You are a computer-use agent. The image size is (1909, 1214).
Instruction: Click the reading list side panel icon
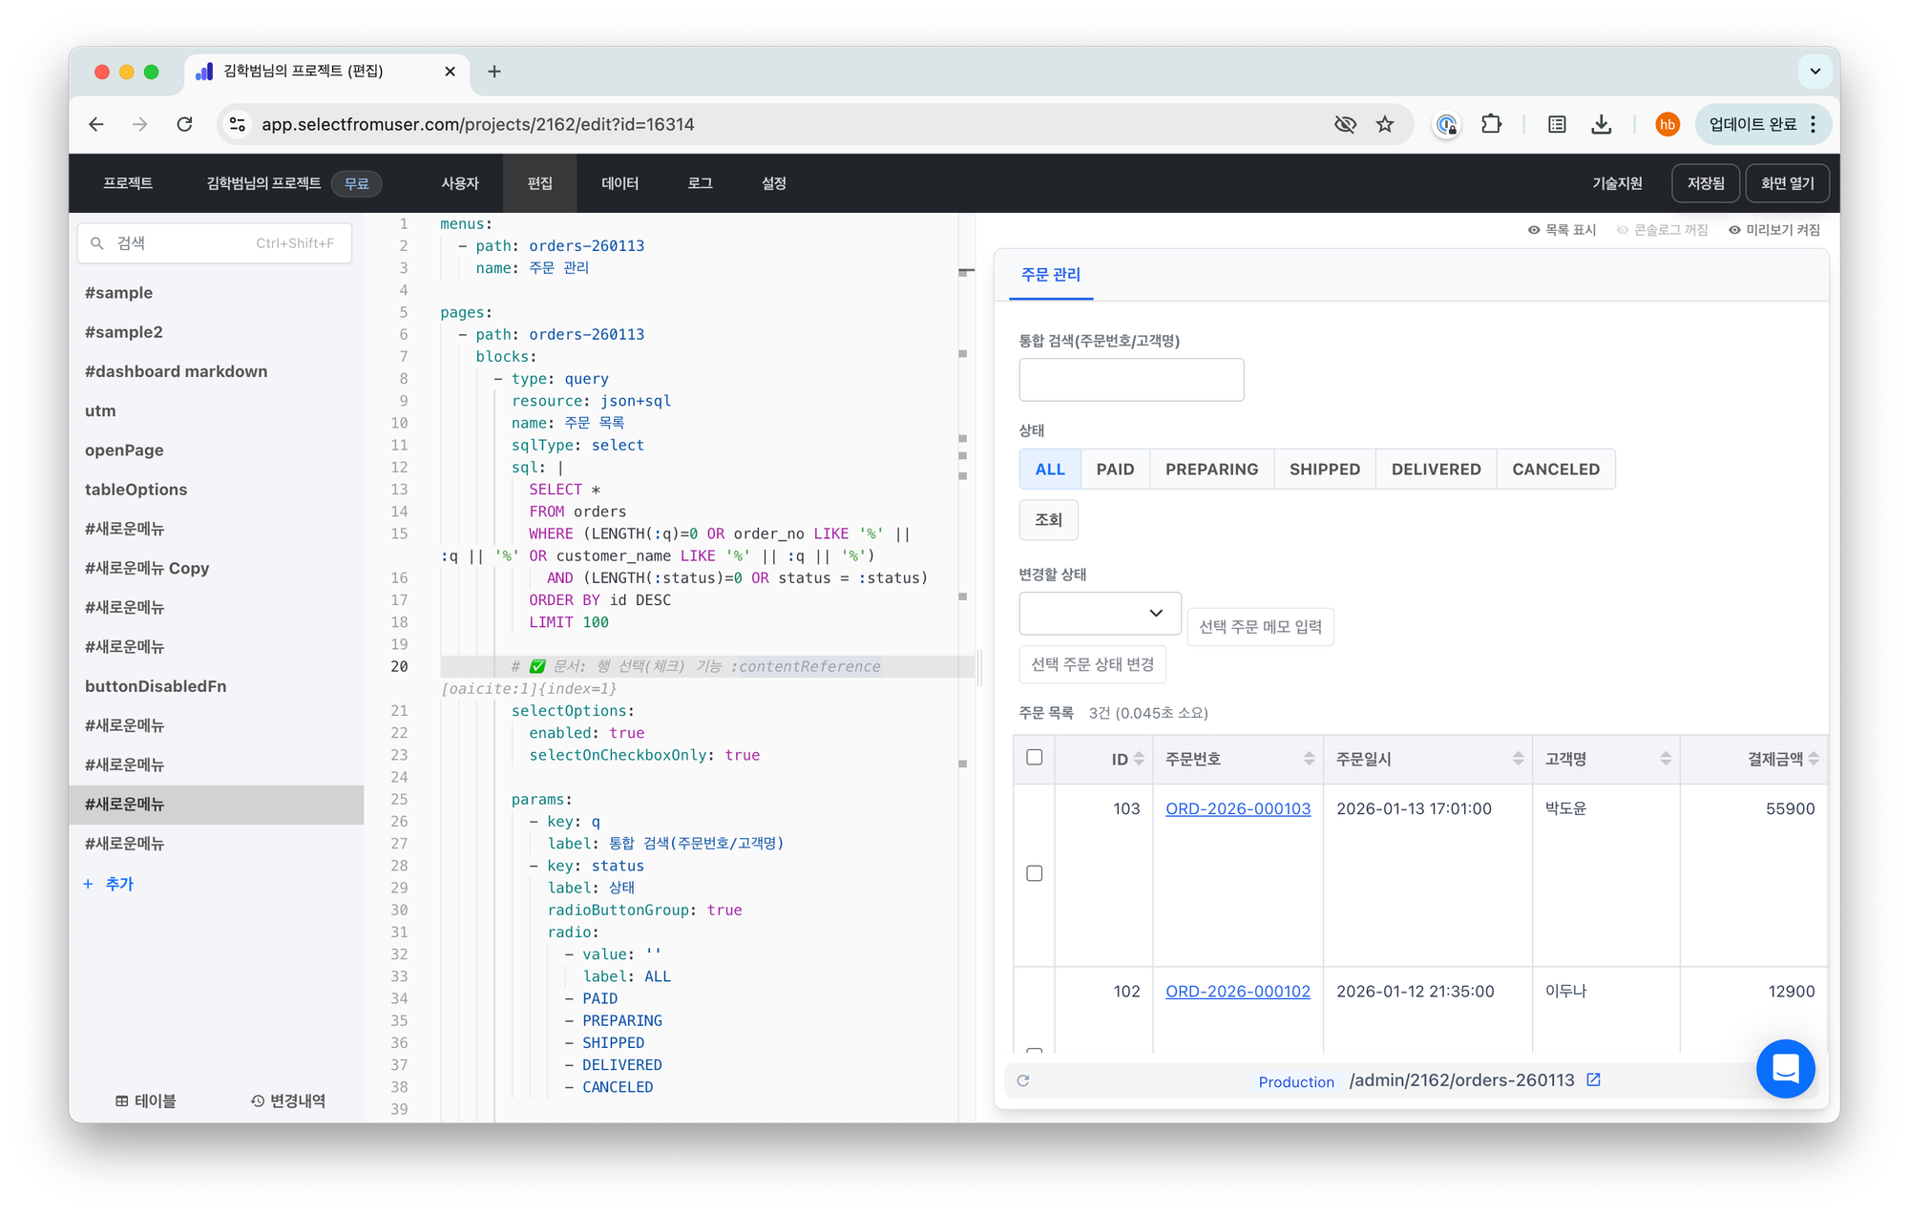[1557, 124]
